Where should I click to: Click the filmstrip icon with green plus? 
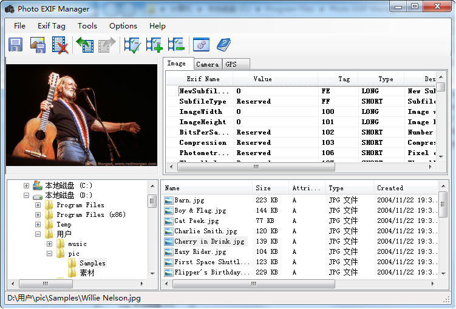(x=154, y=45)
